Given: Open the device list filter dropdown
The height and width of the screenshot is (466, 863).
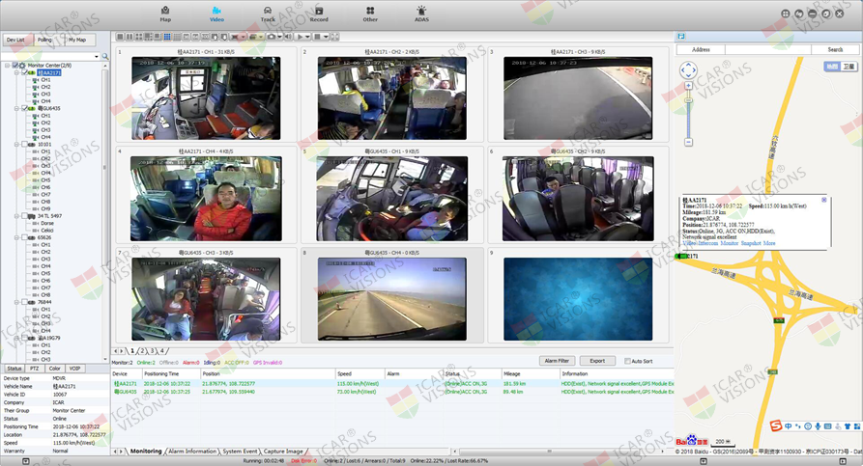Looking at the screenshot, I should tap(97, 56).
